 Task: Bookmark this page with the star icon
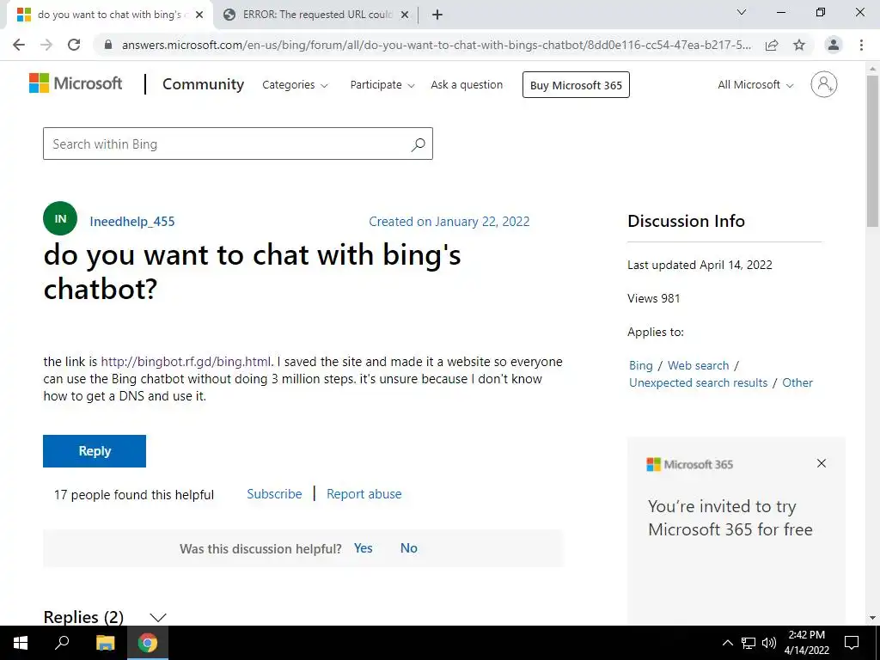[799, 45]
